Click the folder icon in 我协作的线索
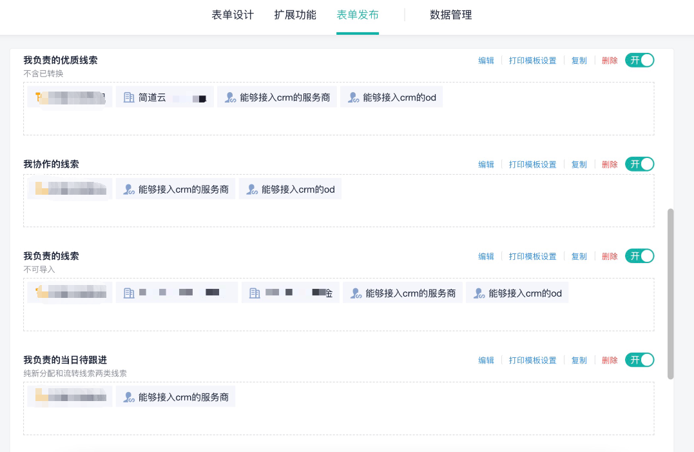 pyautogui.click(x=41, y=189)
